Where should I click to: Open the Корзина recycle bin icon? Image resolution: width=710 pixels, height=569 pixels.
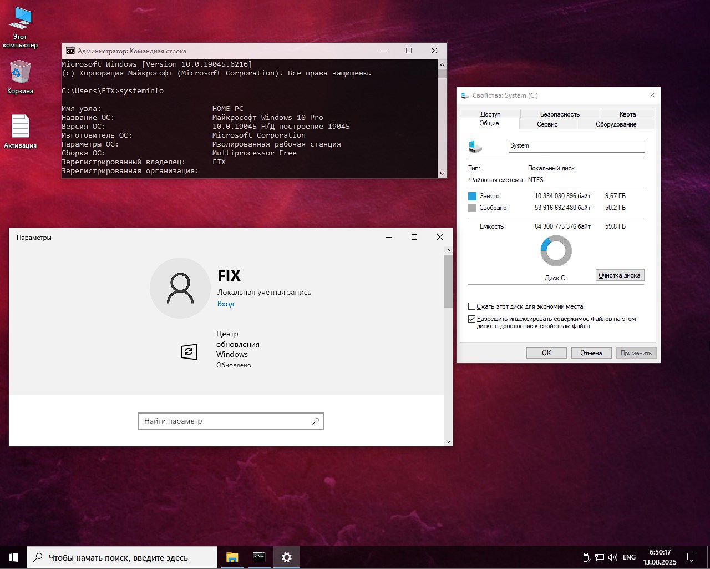click(20, 73)
